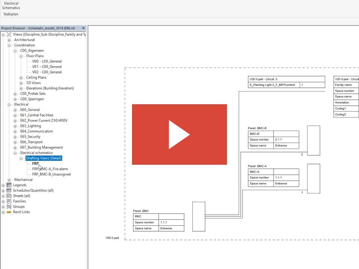Expand the Sheets (all) node
The image size is (359, 269).
coord(3,196)
